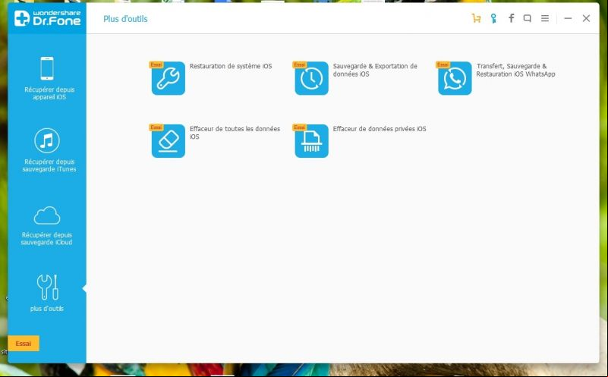The image size is (608, 377).
Task: Open the full data eraser icon
Action: [x=169, y=141]
